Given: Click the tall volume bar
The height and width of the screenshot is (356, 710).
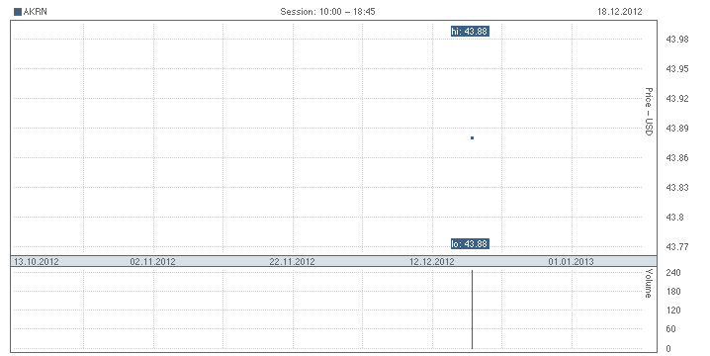Looking at the screenshot, I should coord(472,310).
